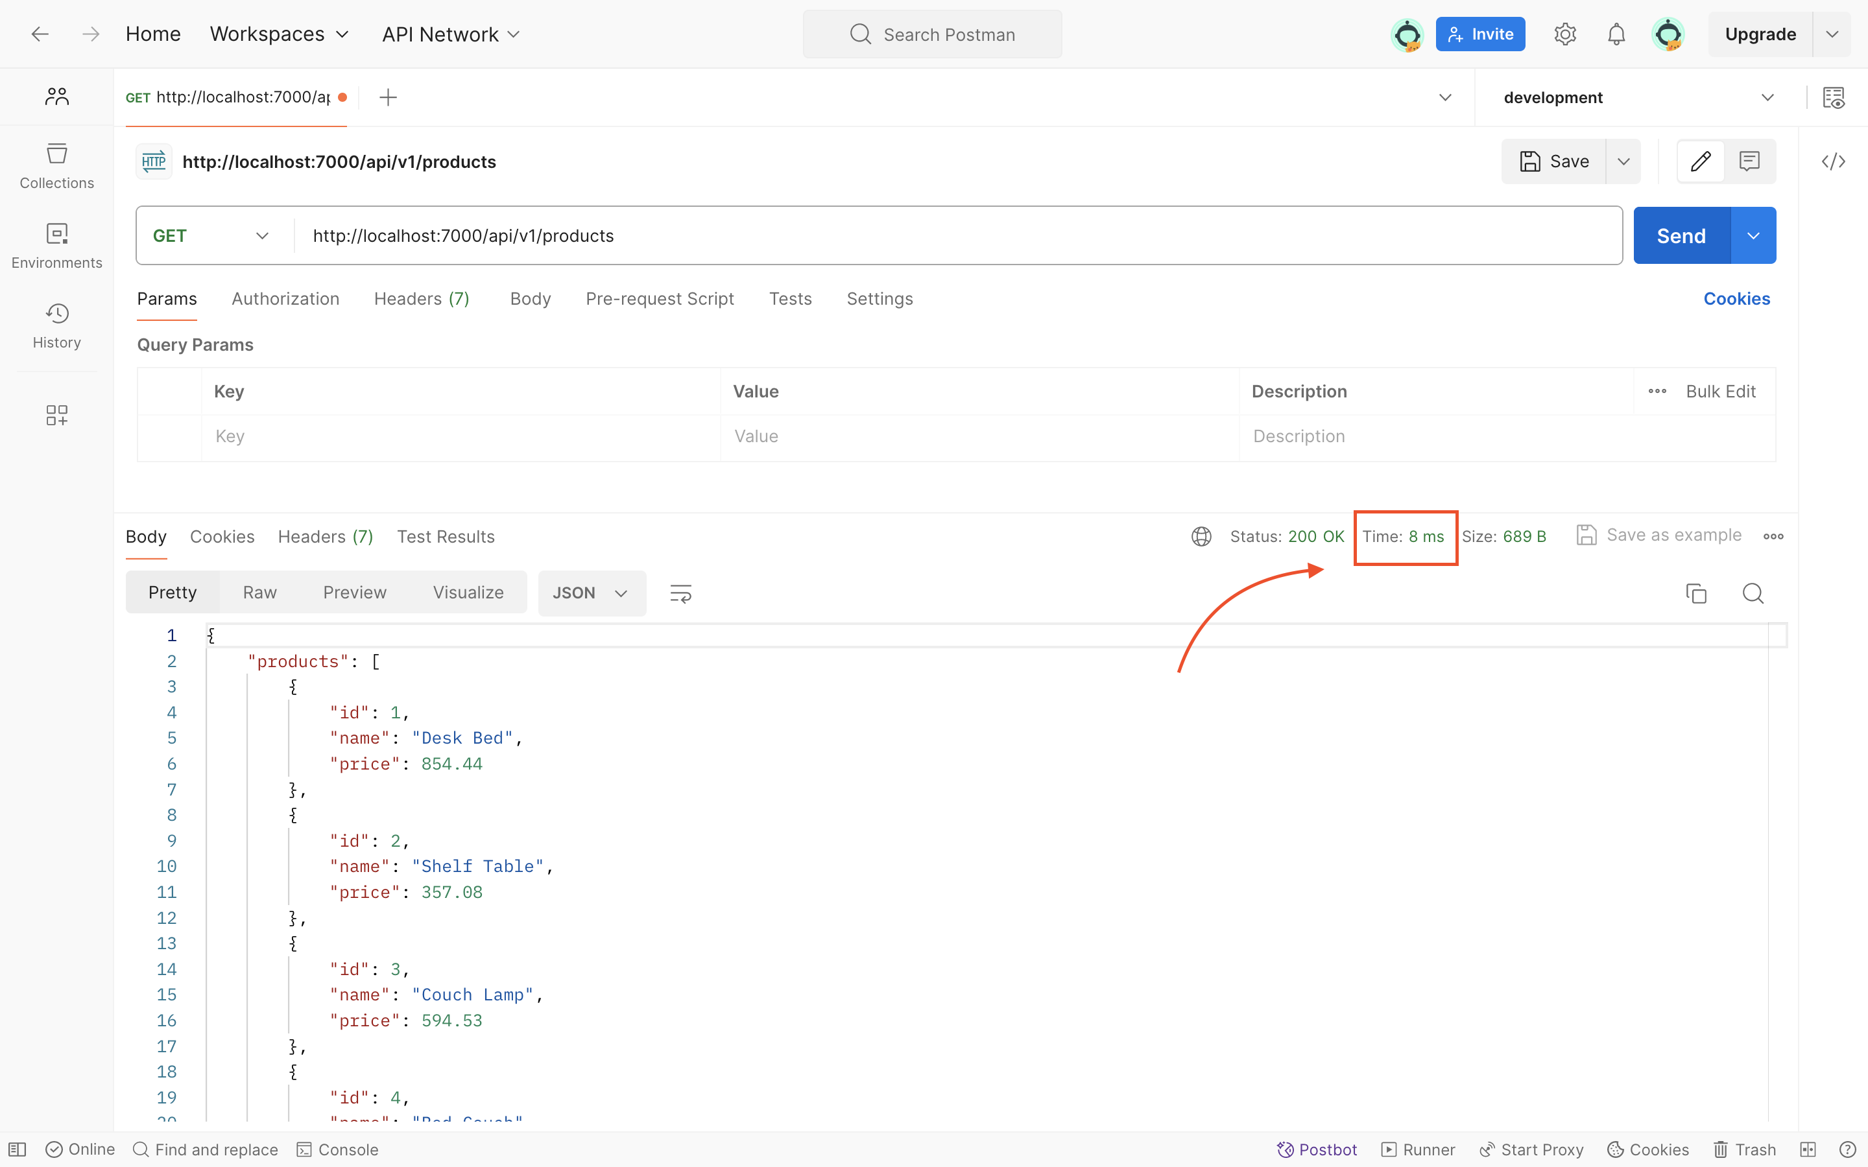
Task: Click Bulk Edit in query params
Action: (1721, 392)
